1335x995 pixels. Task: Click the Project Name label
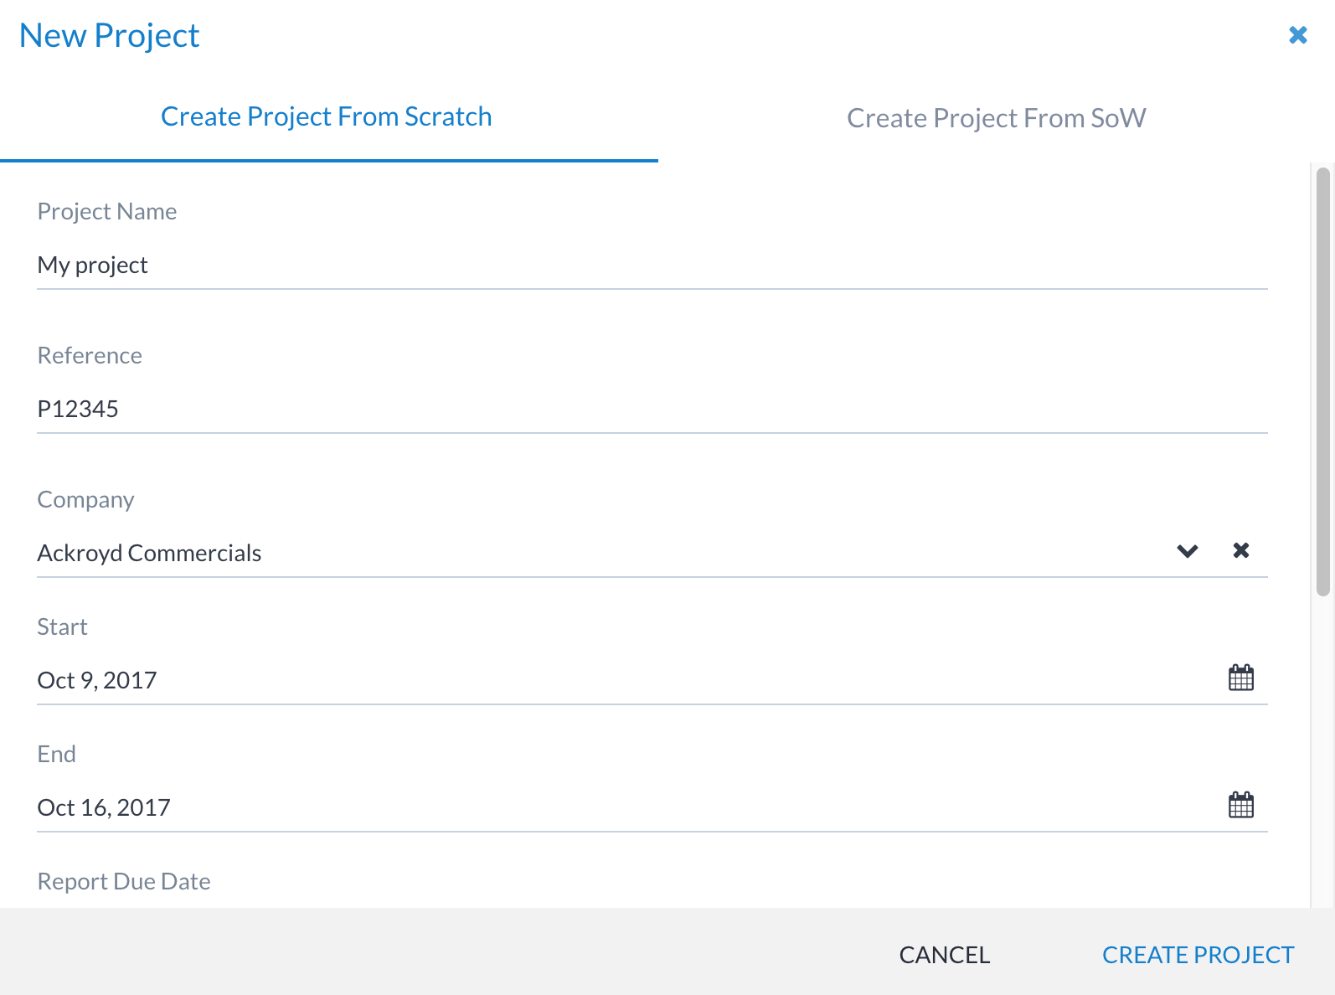coord(107,212)
